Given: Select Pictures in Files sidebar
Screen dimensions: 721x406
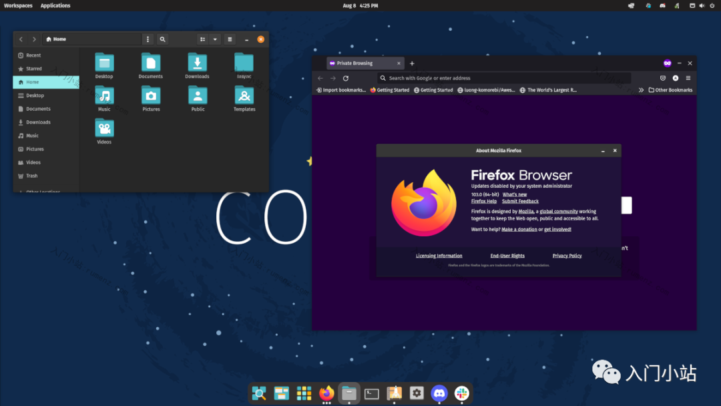Looking at the screenshot, I should pyautogui.click(x=46, y=148).
